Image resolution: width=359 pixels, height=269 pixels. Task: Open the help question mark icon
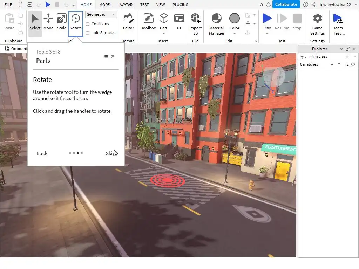(x=305, y=5)
